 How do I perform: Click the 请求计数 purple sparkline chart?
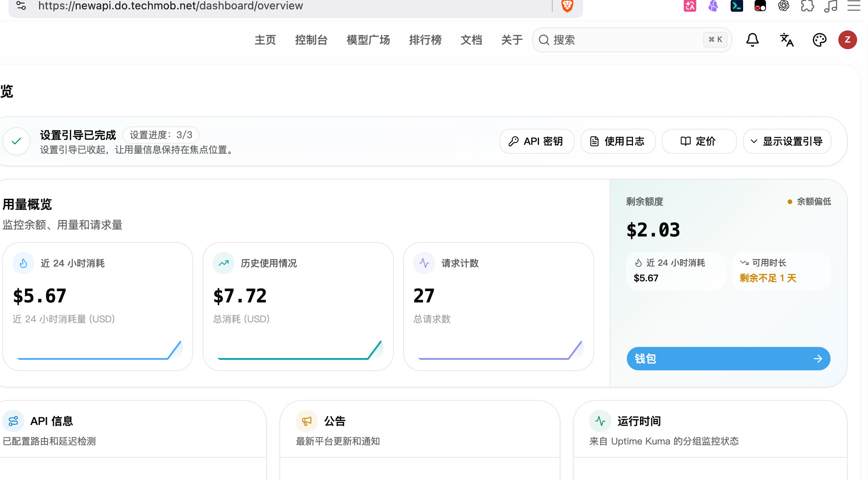500,350
